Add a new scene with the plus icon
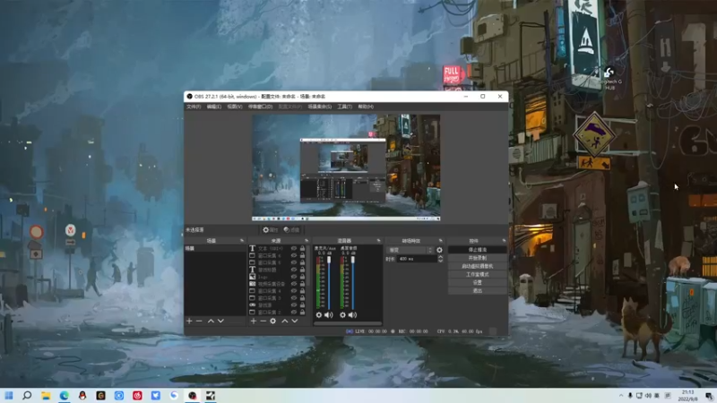The image size is (717, 403). [189, 322]
